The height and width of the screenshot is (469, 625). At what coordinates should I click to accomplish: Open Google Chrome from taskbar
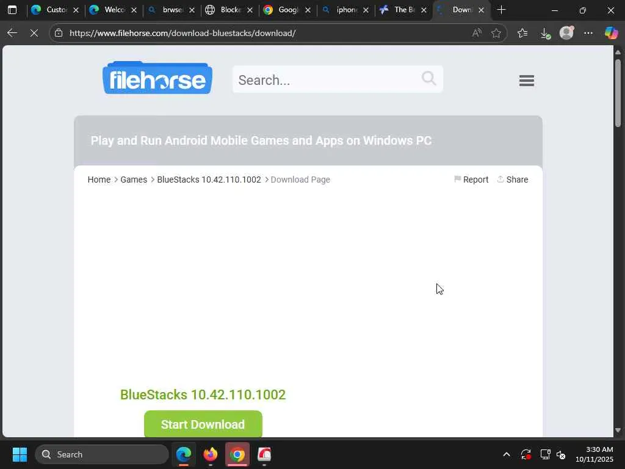(x=237, y=454)
